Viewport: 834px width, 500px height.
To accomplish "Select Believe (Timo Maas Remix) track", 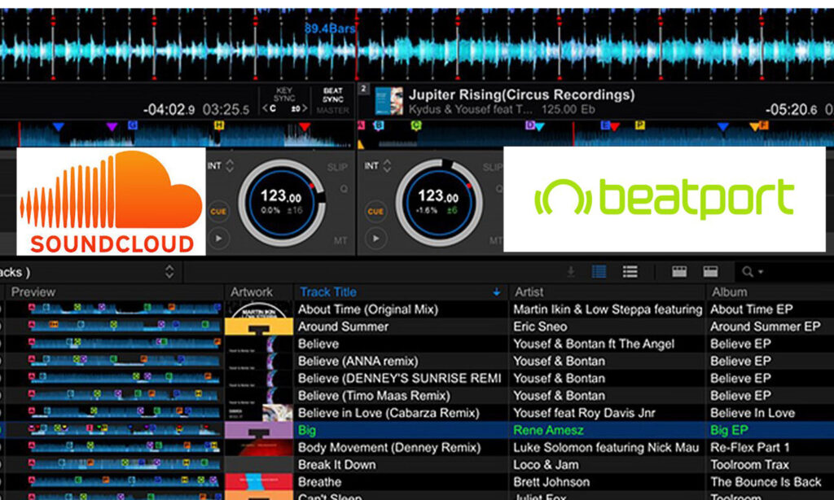I will pyautogui.click(x=374, y=396).
